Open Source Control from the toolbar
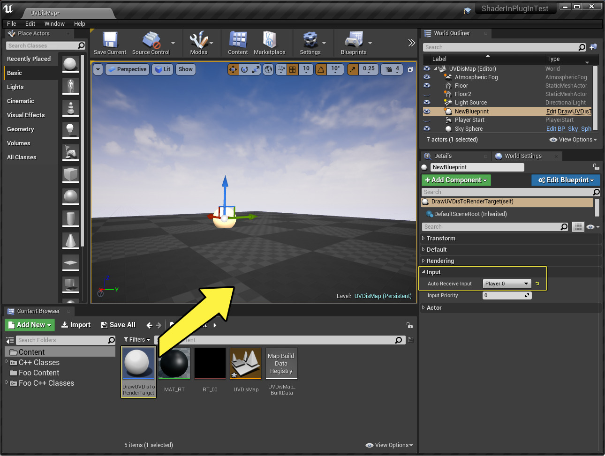 point(151,41)
